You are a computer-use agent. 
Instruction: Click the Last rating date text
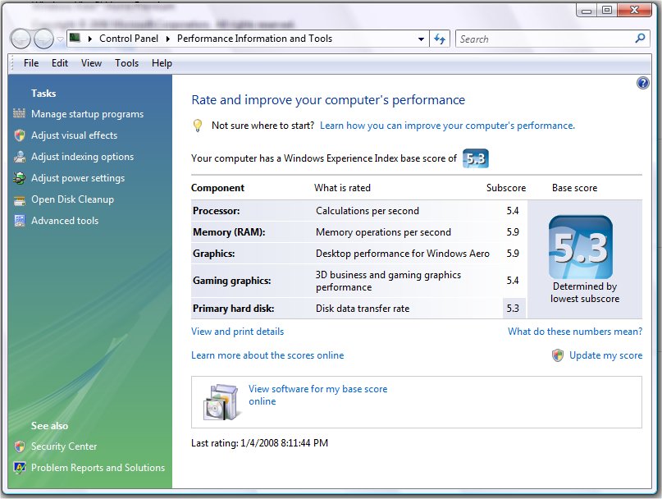(260, 443)
